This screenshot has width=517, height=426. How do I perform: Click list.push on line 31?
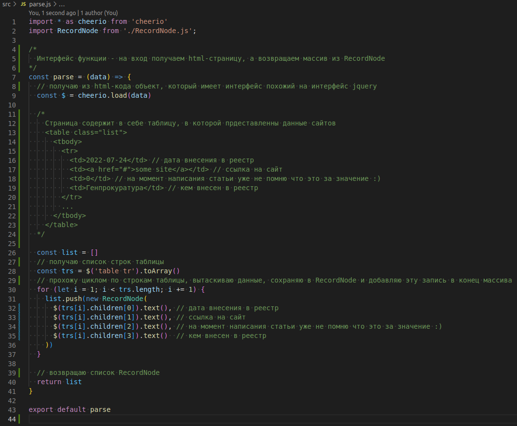tap(63, 299)
